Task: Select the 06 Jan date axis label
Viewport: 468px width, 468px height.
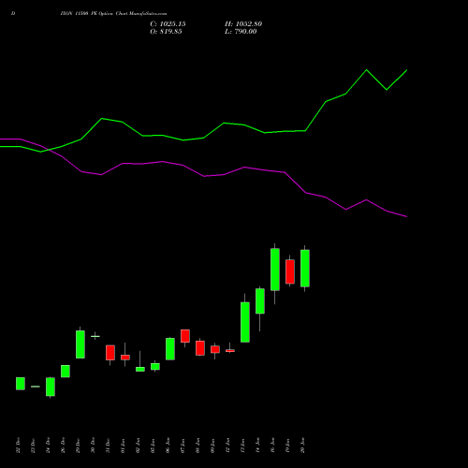Action: [x=168, y=446]
